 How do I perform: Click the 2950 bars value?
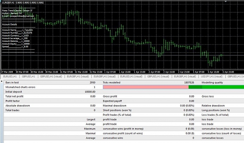coord(93,82)
